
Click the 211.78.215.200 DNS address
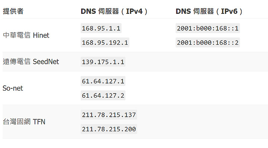click(109, 129)
